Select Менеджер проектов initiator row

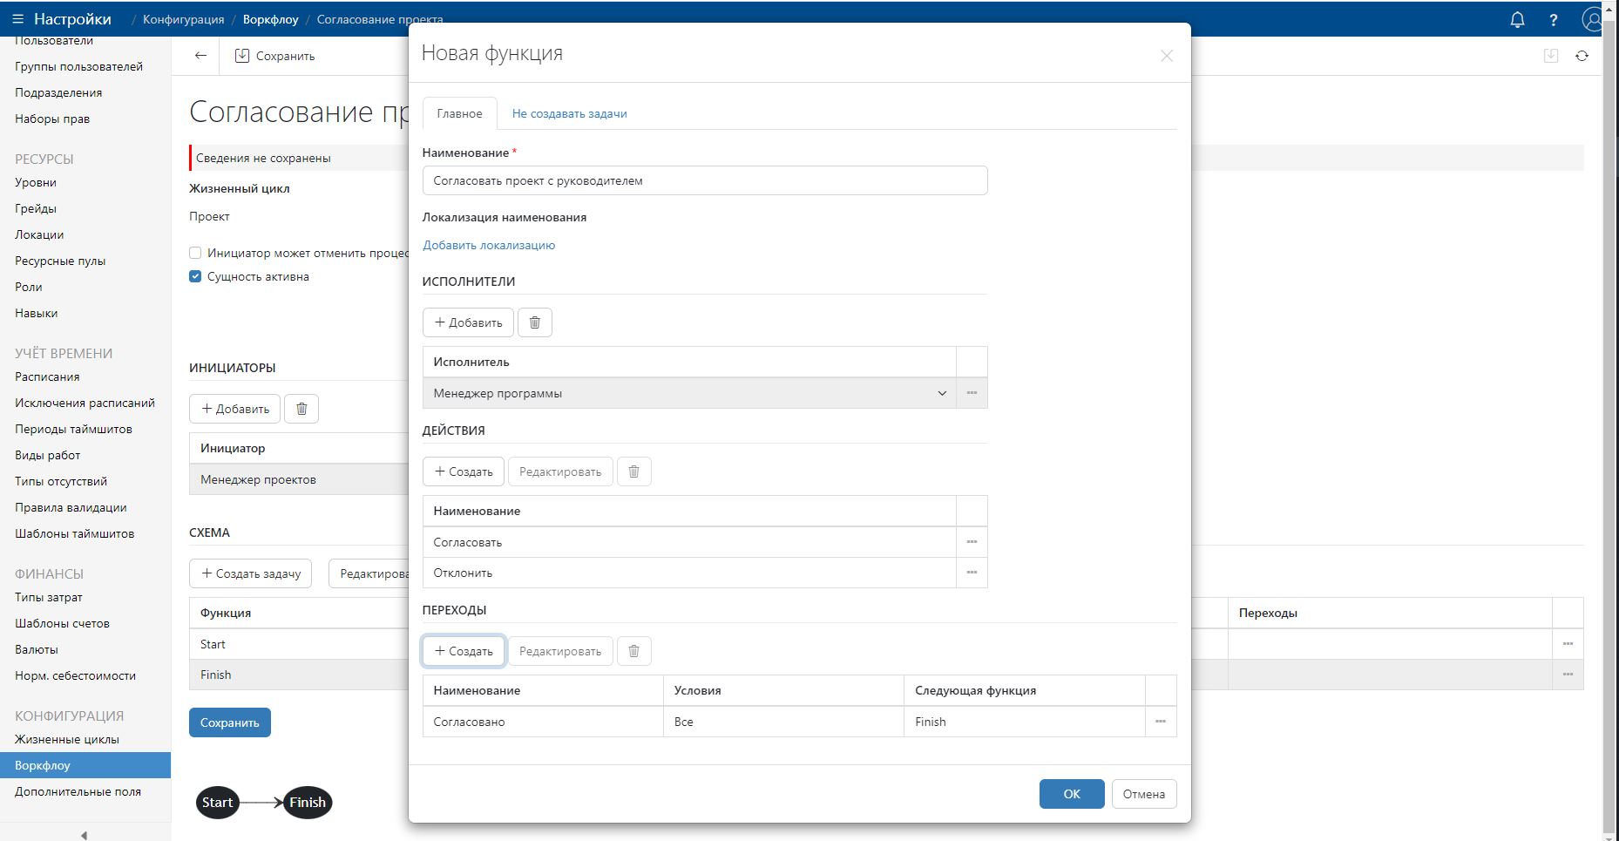click(x=299, y=479)
